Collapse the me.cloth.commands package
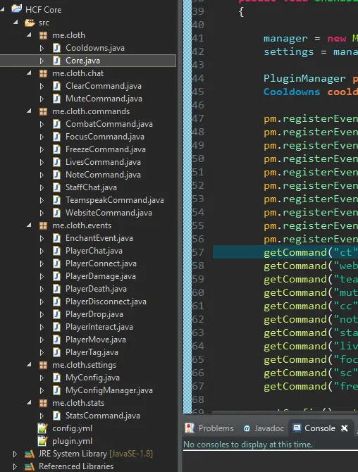Screen dimensions: 358x472 click(29, 111)
